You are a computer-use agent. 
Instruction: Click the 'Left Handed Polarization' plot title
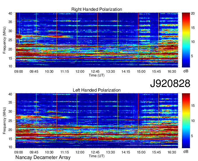pos(97,90)
